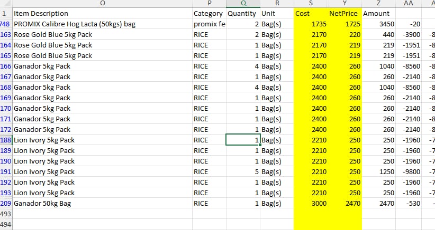
Task: Select the Ganador 50kg Bag cell
Action: (102, 203)
